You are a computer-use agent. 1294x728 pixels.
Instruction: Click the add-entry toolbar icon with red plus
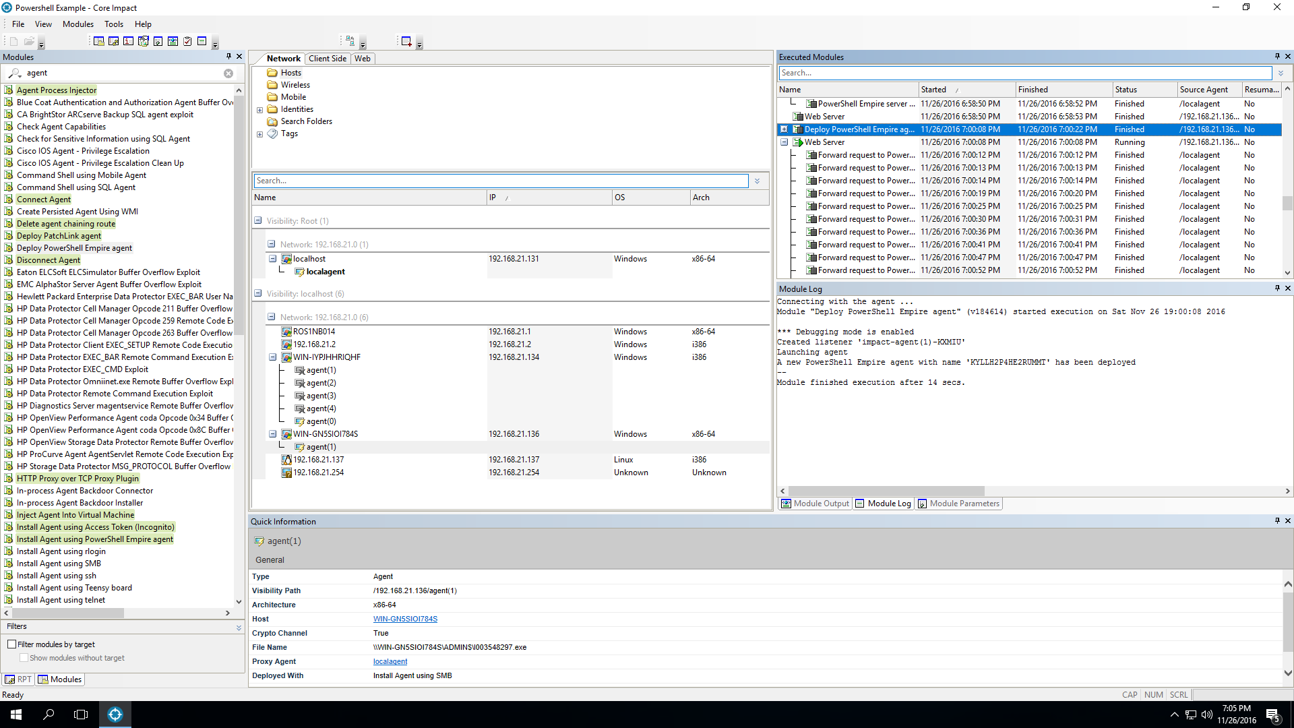[406, 41]
